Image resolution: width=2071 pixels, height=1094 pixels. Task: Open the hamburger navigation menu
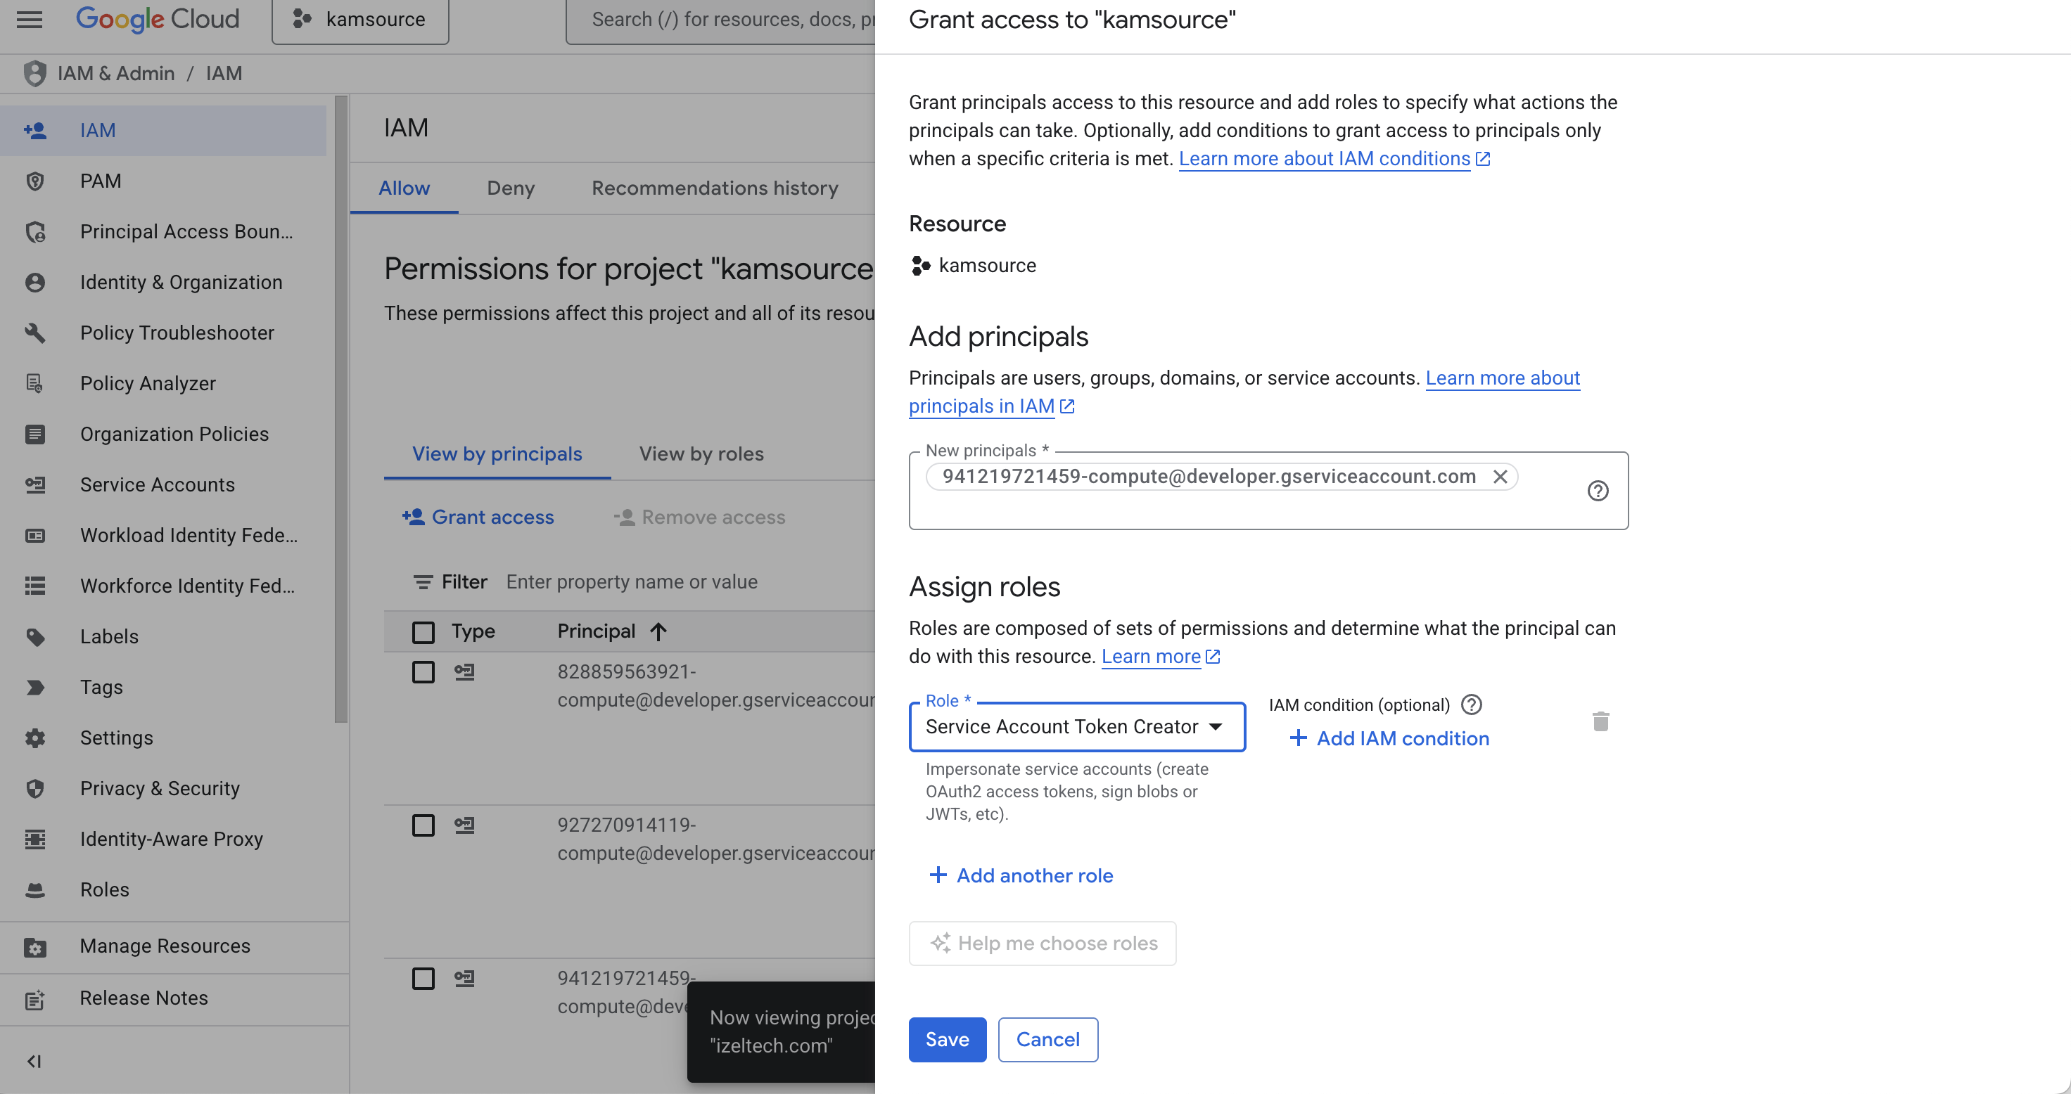[x=29, y=19]
